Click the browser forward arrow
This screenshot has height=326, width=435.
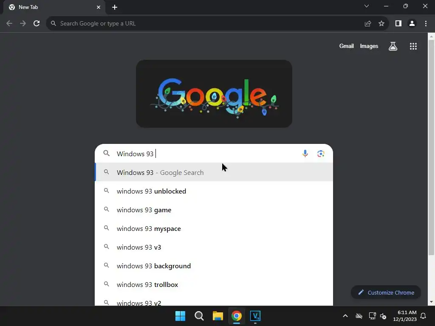(x=23, y=24)
